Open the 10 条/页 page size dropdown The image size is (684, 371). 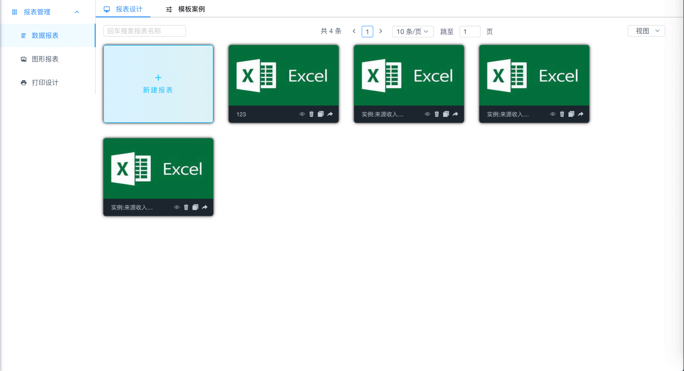coord(413,32)
